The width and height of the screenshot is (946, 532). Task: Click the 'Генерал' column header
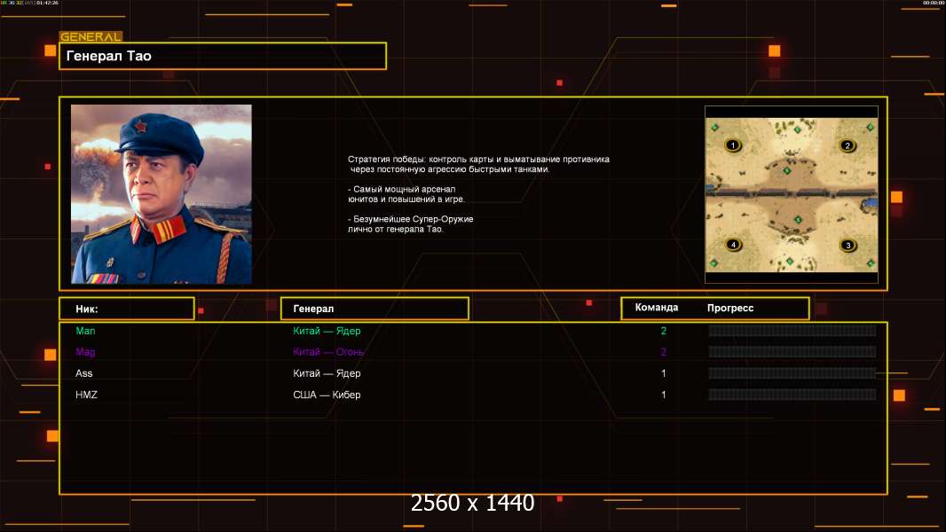(x=374, y=309)
